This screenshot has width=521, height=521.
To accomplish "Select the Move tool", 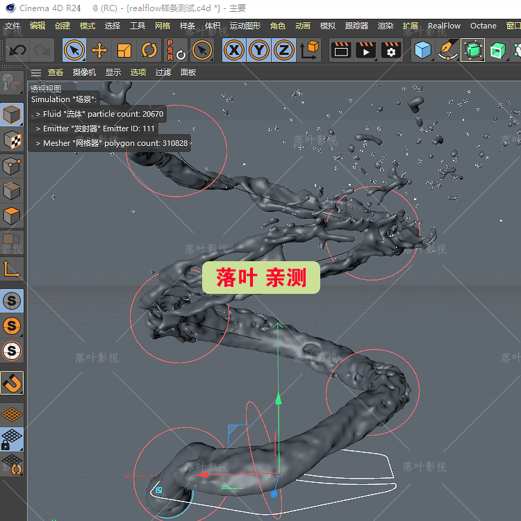I will click(99, 50).
